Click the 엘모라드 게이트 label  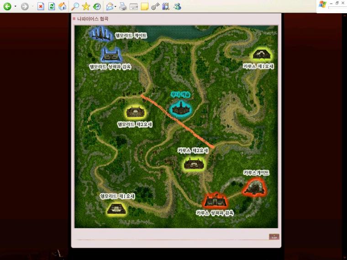131,36
